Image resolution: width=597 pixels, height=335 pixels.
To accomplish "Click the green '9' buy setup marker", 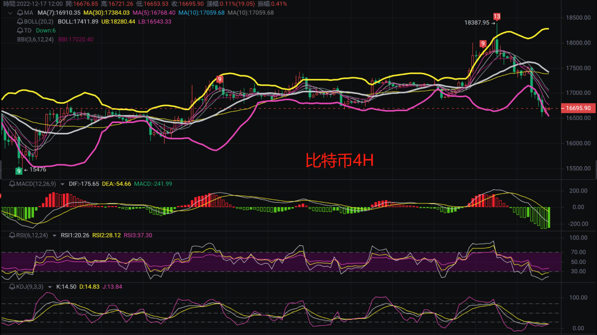I will 19,170.
